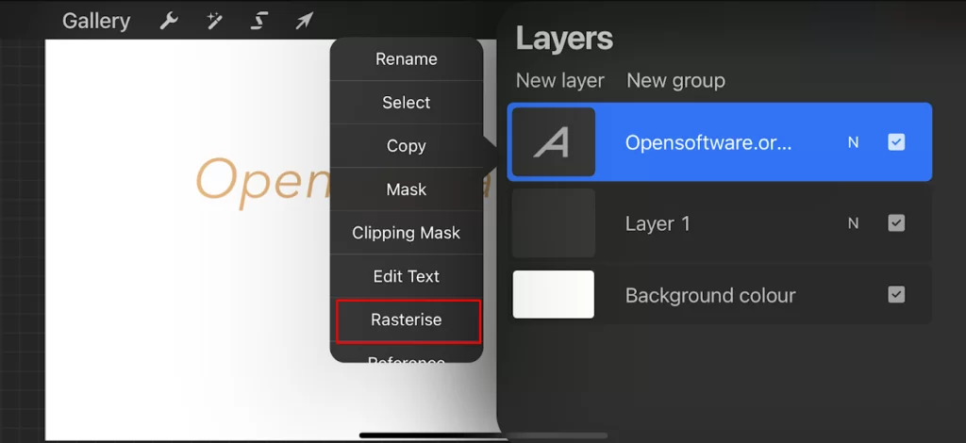Open blend mode N for Opensoftware layer
The image size is (966, 443).
click(x=853, y=142)
